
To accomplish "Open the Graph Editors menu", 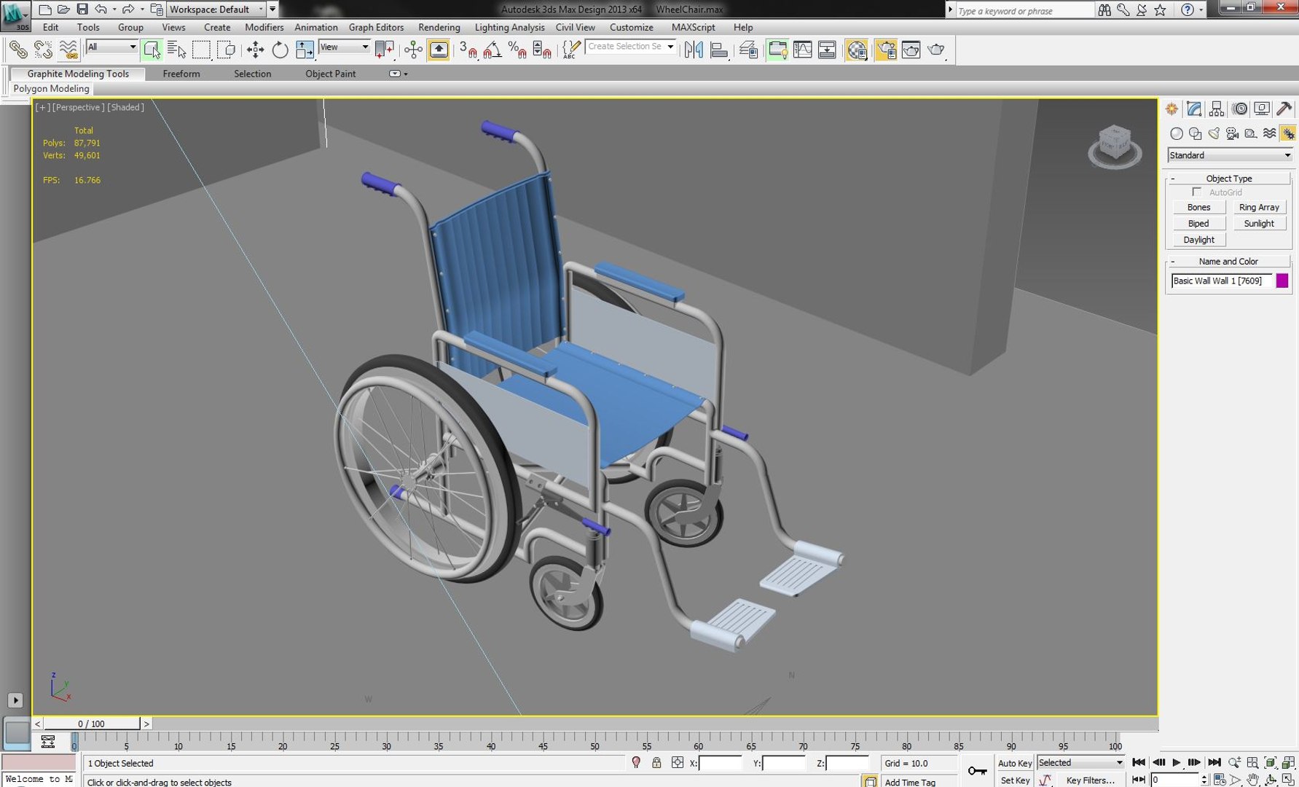I will point(376,27).
